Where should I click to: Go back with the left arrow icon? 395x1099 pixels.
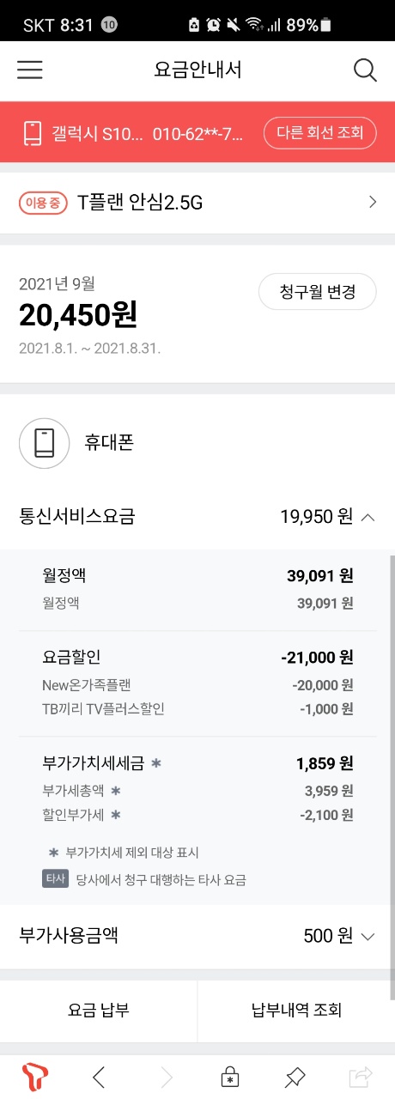pos(100,1077)
